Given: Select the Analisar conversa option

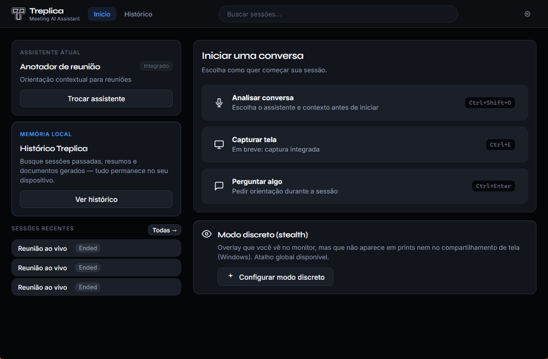Looking at the screenshot, I should coord(364,103).
